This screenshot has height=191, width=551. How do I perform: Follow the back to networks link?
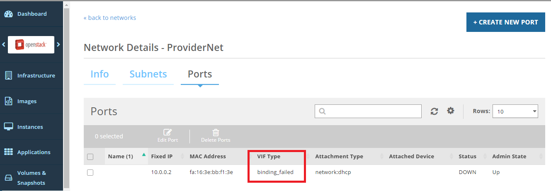(110, 18)
